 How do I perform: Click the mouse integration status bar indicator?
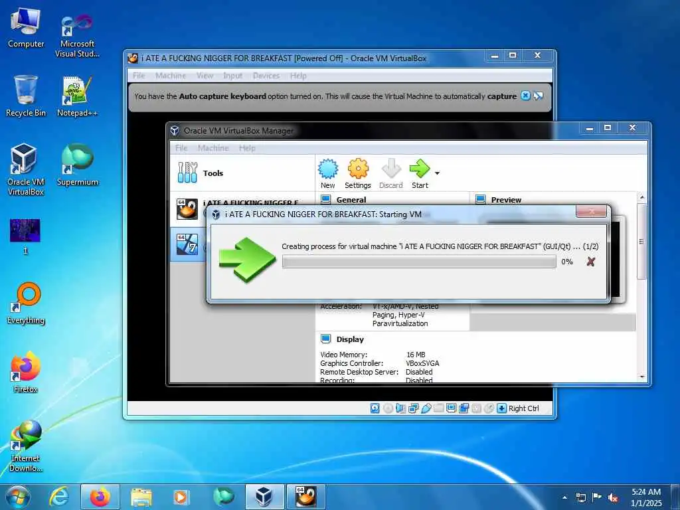tap(489, 408)
